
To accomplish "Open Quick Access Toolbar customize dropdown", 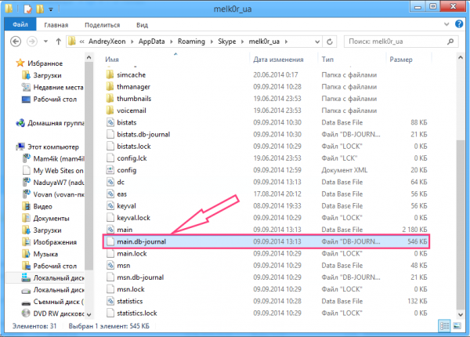I will click(51, 9).
